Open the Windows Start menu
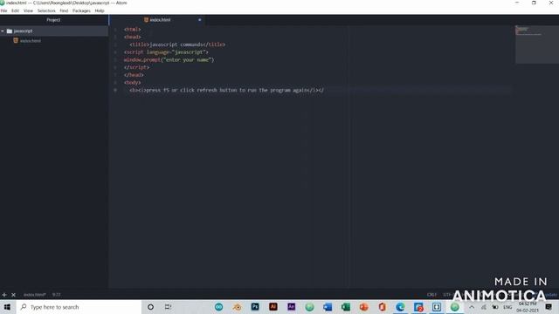 (7, 307)
